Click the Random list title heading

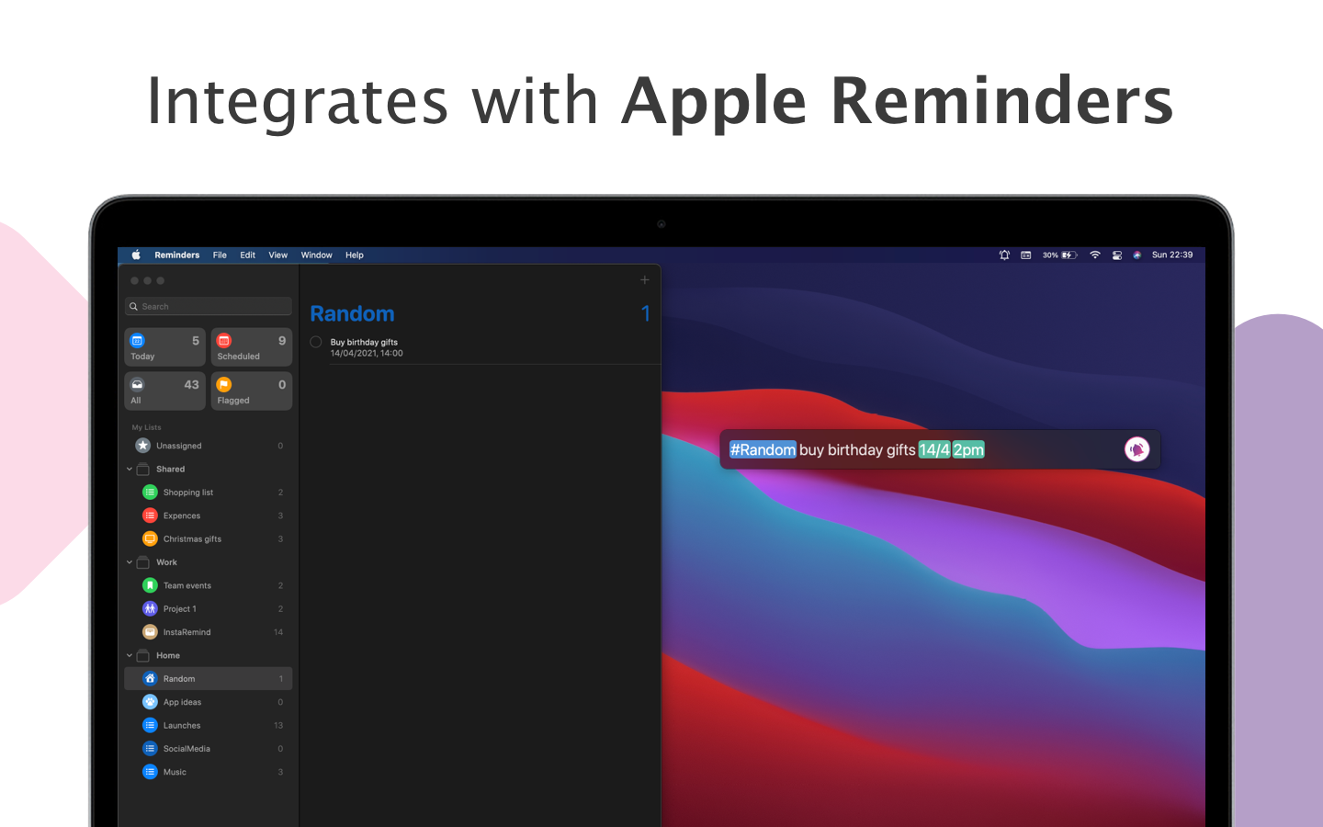(353, 314)
